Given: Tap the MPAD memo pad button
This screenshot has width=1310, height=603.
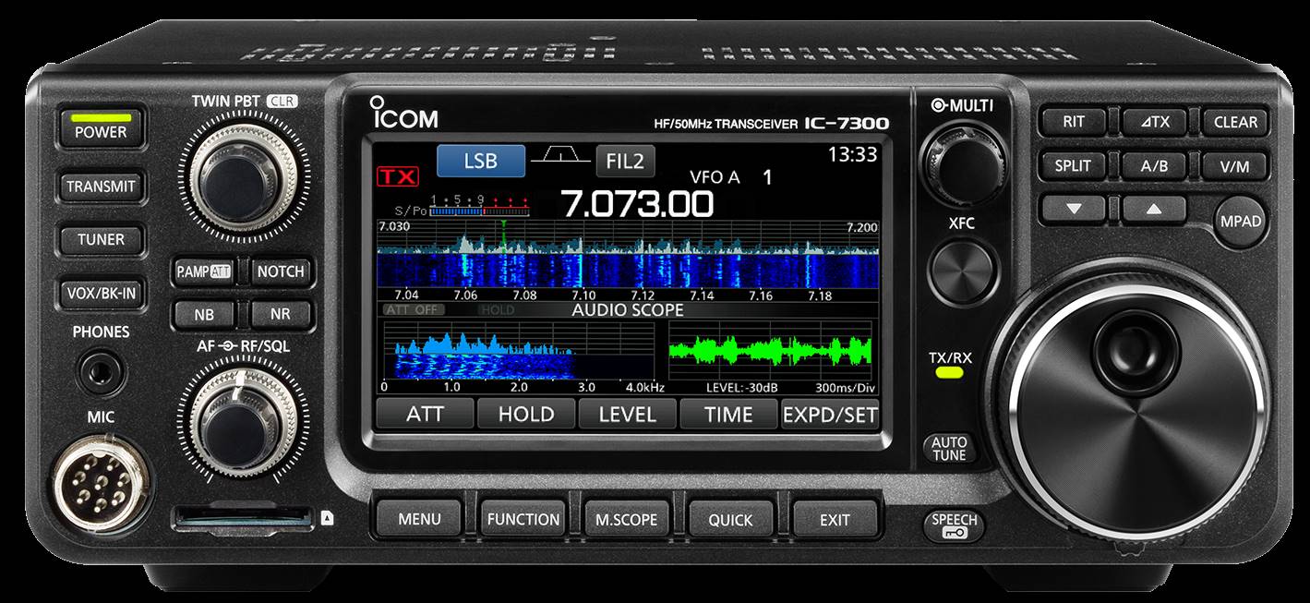Looking at the screenshot, I should 1240,222.
